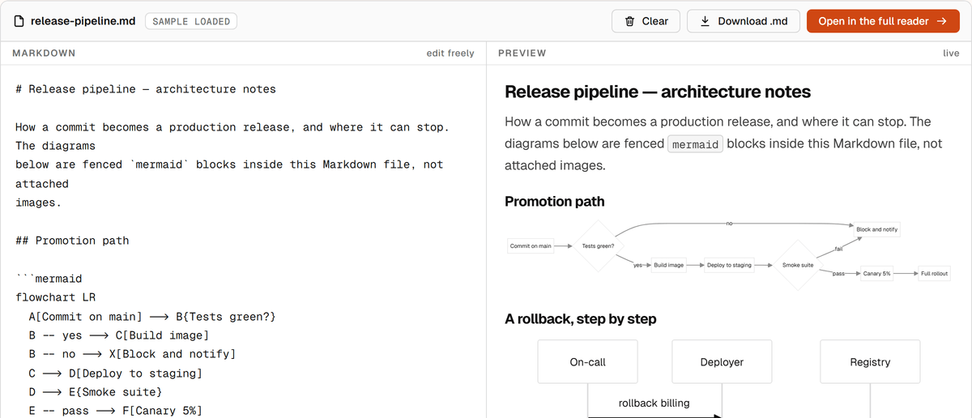972x418 pixels.
Task: Click the preview title 'Release pipeline — architecture notes'
Action: [x=658, y=92]
